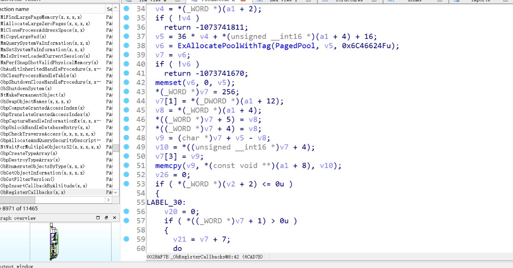
Task: Select MmIsDriverLoadedCurrentSession function row
Action: pos(56,56)
